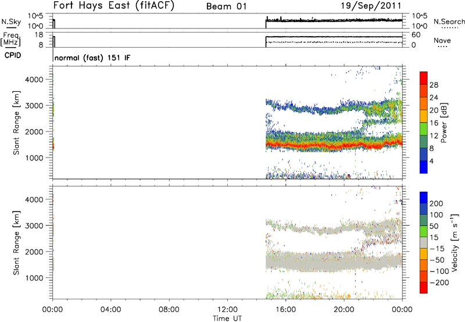Screen dimensions: 465x322
Task: Click the blue bottom of Power colorbar
Action: coord(424,167)
